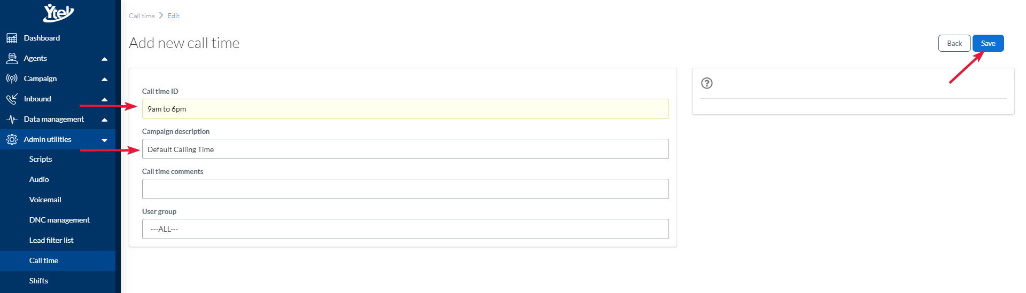The width and height of the screenshot is (1026, 293).
Task: Click the Dashboard grid icon
Action: [x=12, y=38]
